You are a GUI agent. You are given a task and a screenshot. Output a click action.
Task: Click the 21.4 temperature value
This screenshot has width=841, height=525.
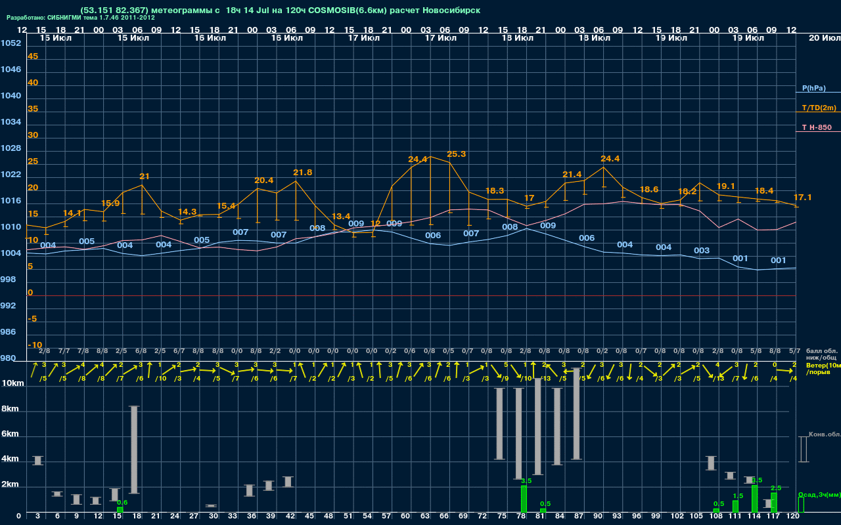572,175
